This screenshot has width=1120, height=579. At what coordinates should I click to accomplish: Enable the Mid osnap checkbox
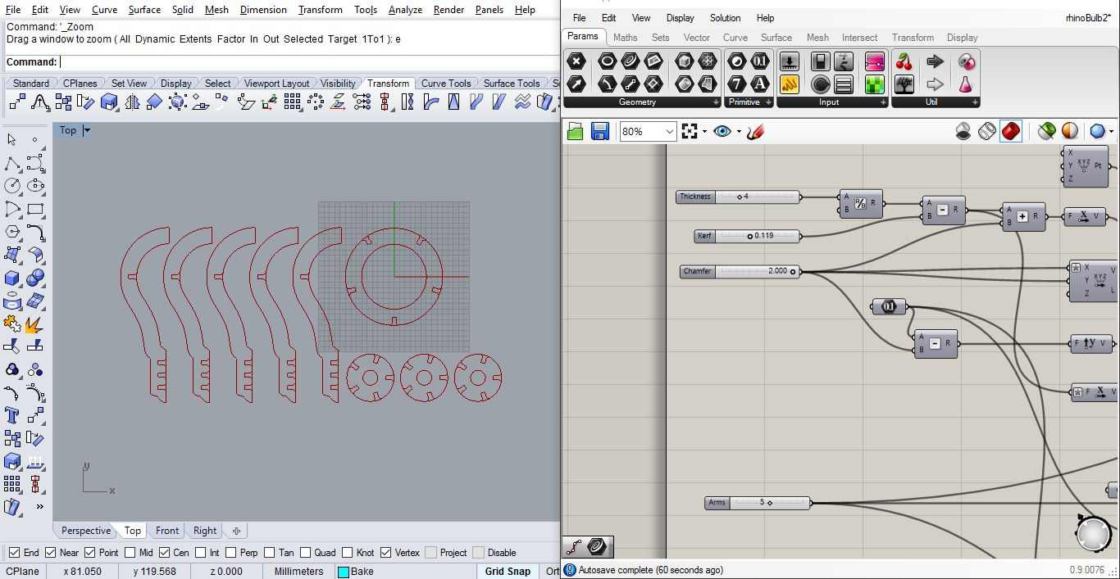pyautogui.click(x=130, y=553)
